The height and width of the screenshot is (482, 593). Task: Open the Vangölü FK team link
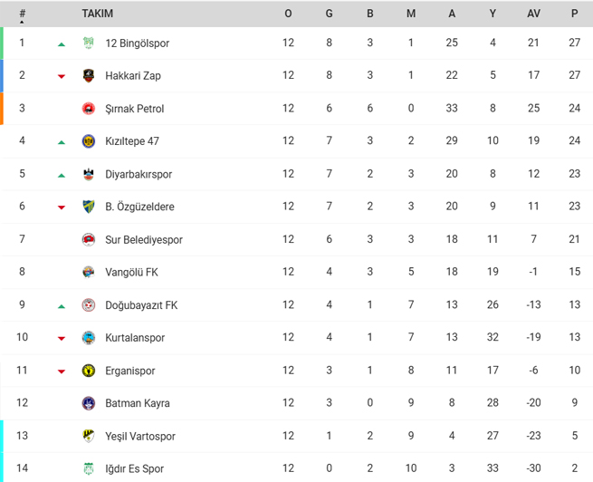click(131, 272)
